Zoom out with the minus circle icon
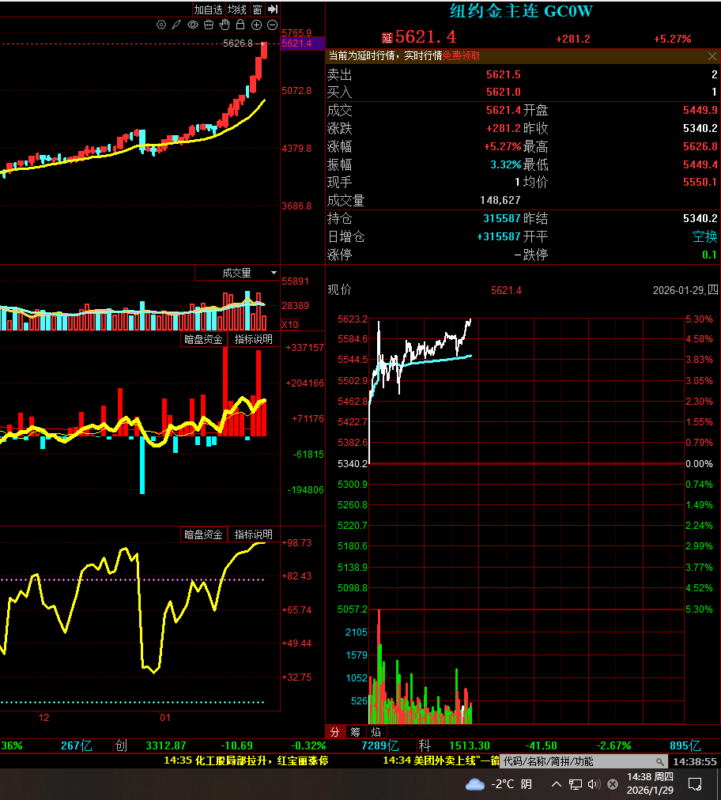721x800 pixels. tap(273, 25)
